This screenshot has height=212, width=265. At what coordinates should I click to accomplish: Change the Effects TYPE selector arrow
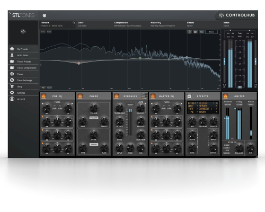tap(216, 109)
